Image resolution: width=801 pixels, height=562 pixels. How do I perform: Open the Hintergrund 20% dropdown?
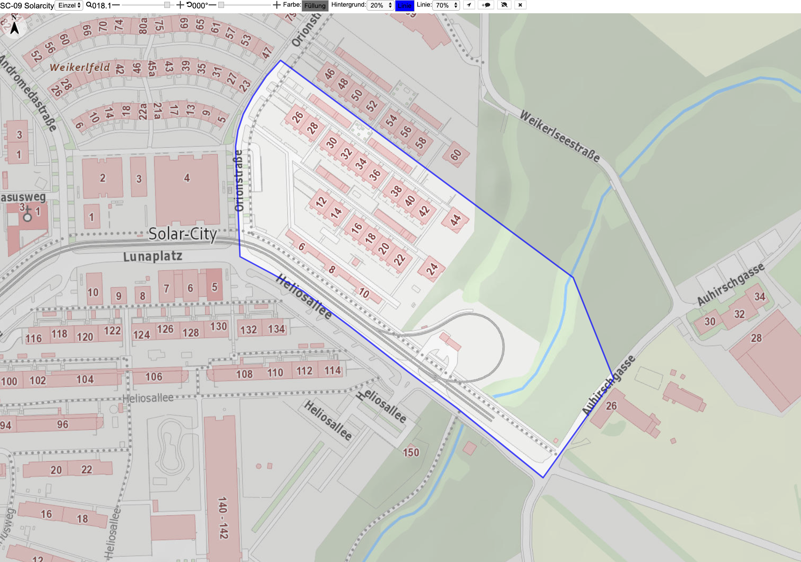pos(381,5)
